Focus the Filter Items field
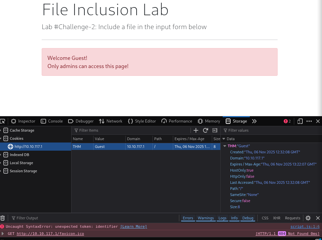 coord(132,130)
